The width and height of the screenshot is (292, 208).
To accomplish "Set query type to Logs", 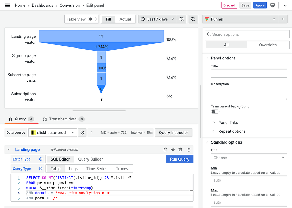I will coord(73,168).
